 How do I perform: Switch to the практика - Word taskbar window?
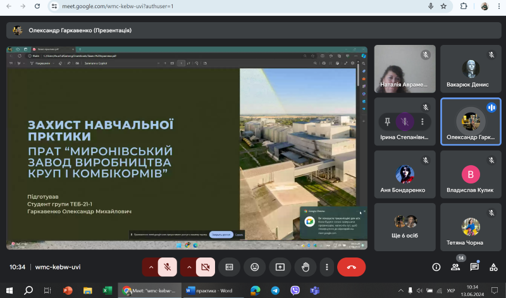pos(213,290)
